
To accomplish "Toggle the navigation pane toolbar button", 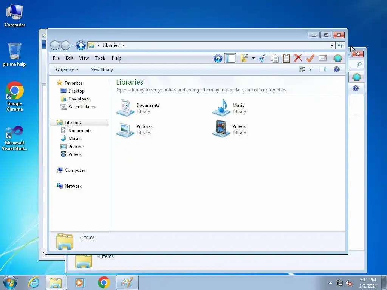I will coord(230,59).
